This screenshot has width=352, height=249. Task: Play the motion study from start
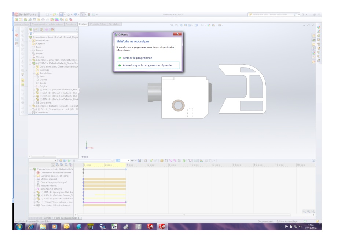[x=65, y=161]
